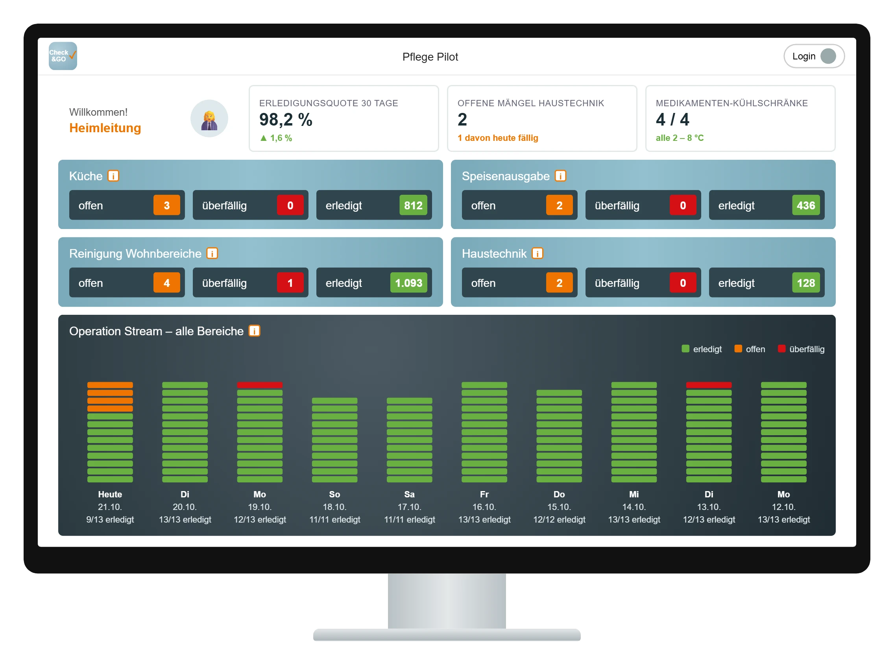Click Haustechnik überfällig tile

(643, 283)
